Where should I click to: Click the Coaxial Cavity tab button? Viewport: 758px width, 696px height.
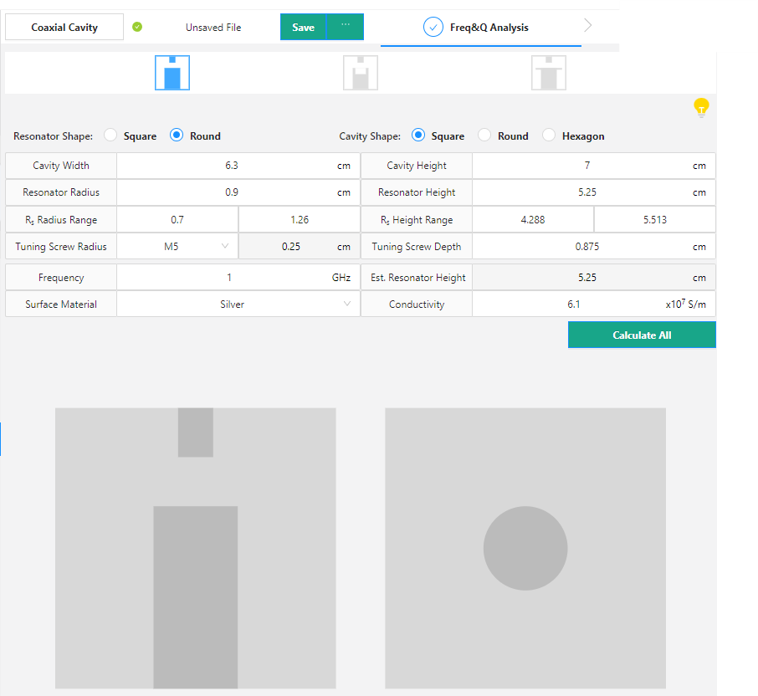[x=64, y=27]
